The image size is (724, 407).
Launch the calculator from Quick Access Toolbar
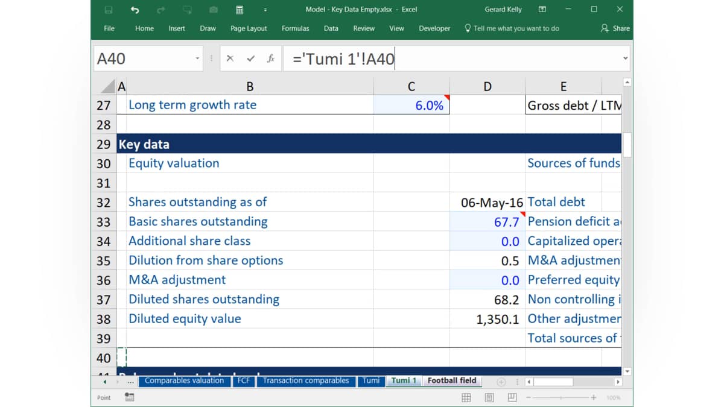(x=240, y=10)
